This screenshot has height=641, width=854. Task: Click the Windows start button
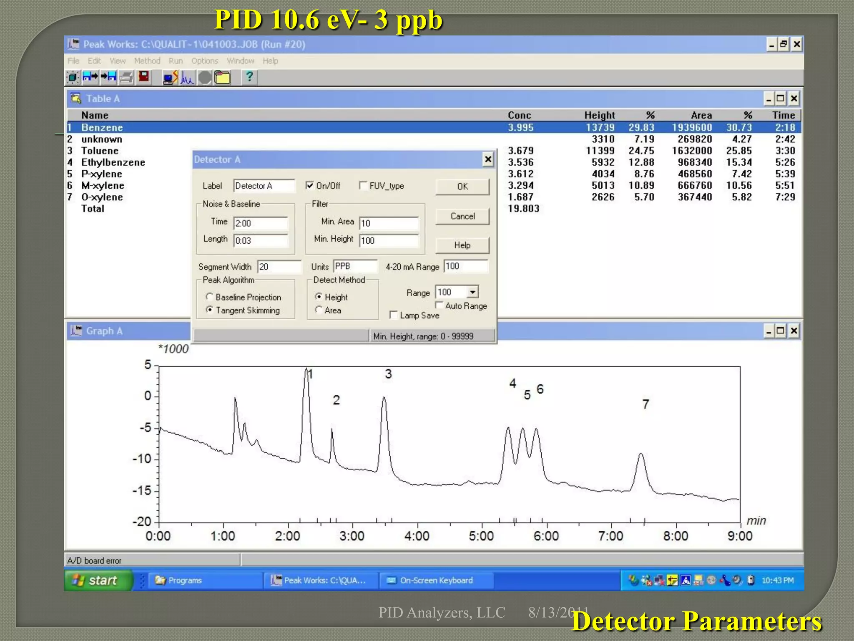point(99,580)
